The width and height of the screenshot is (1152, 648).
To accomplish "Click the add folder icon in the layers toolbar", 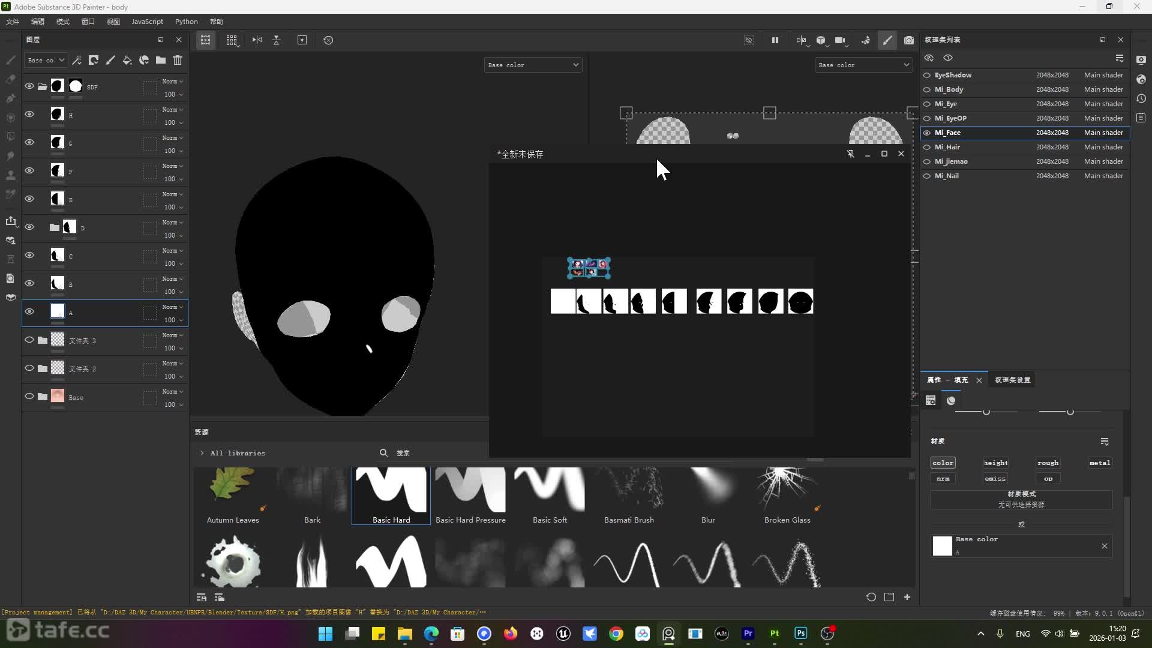I will click(x=161, y=60).
